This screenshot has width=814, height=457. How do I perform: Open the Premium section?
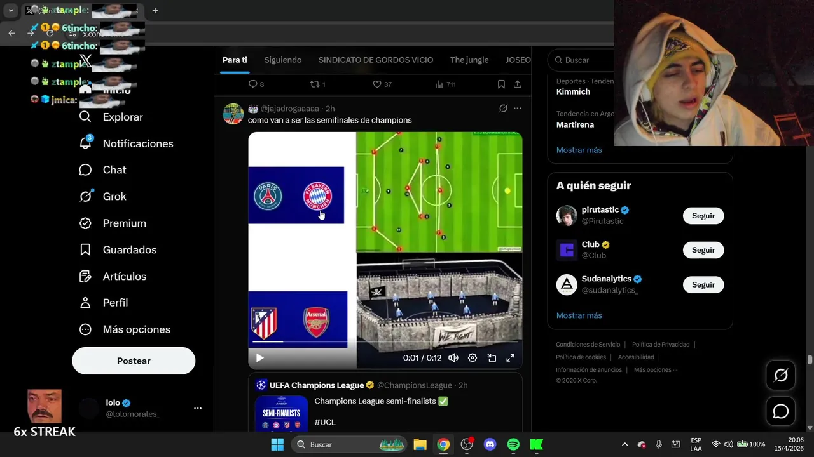click(x=113, y=223)
